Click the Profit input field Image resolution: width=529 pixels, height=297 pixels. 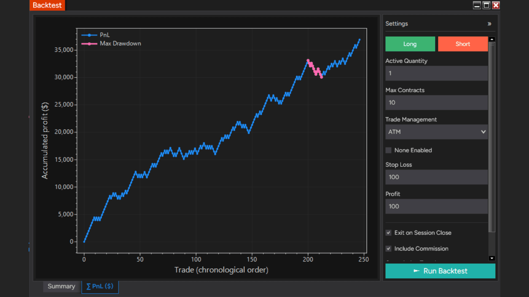point(436,206)
